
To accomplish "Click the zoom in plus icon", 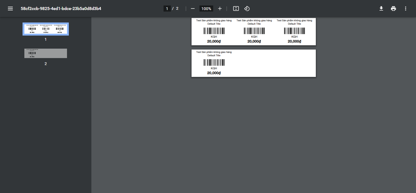I will point(220,9).
